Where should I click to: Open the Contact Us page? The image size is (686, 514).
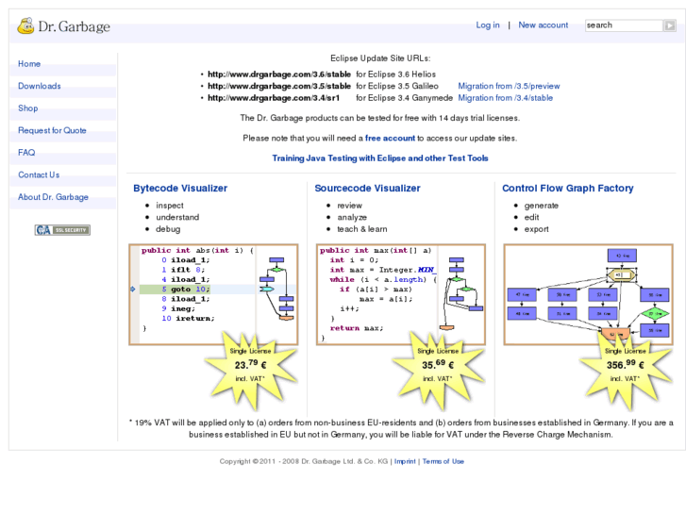click(39, 175)
